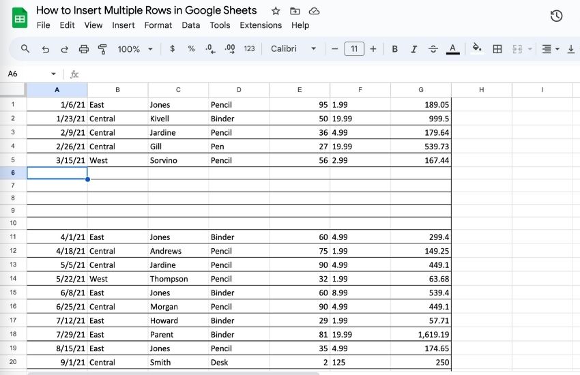Click the search magnifier tool
Screen dimensions: 580x375
pyautogui.click(x=25, y=49)
